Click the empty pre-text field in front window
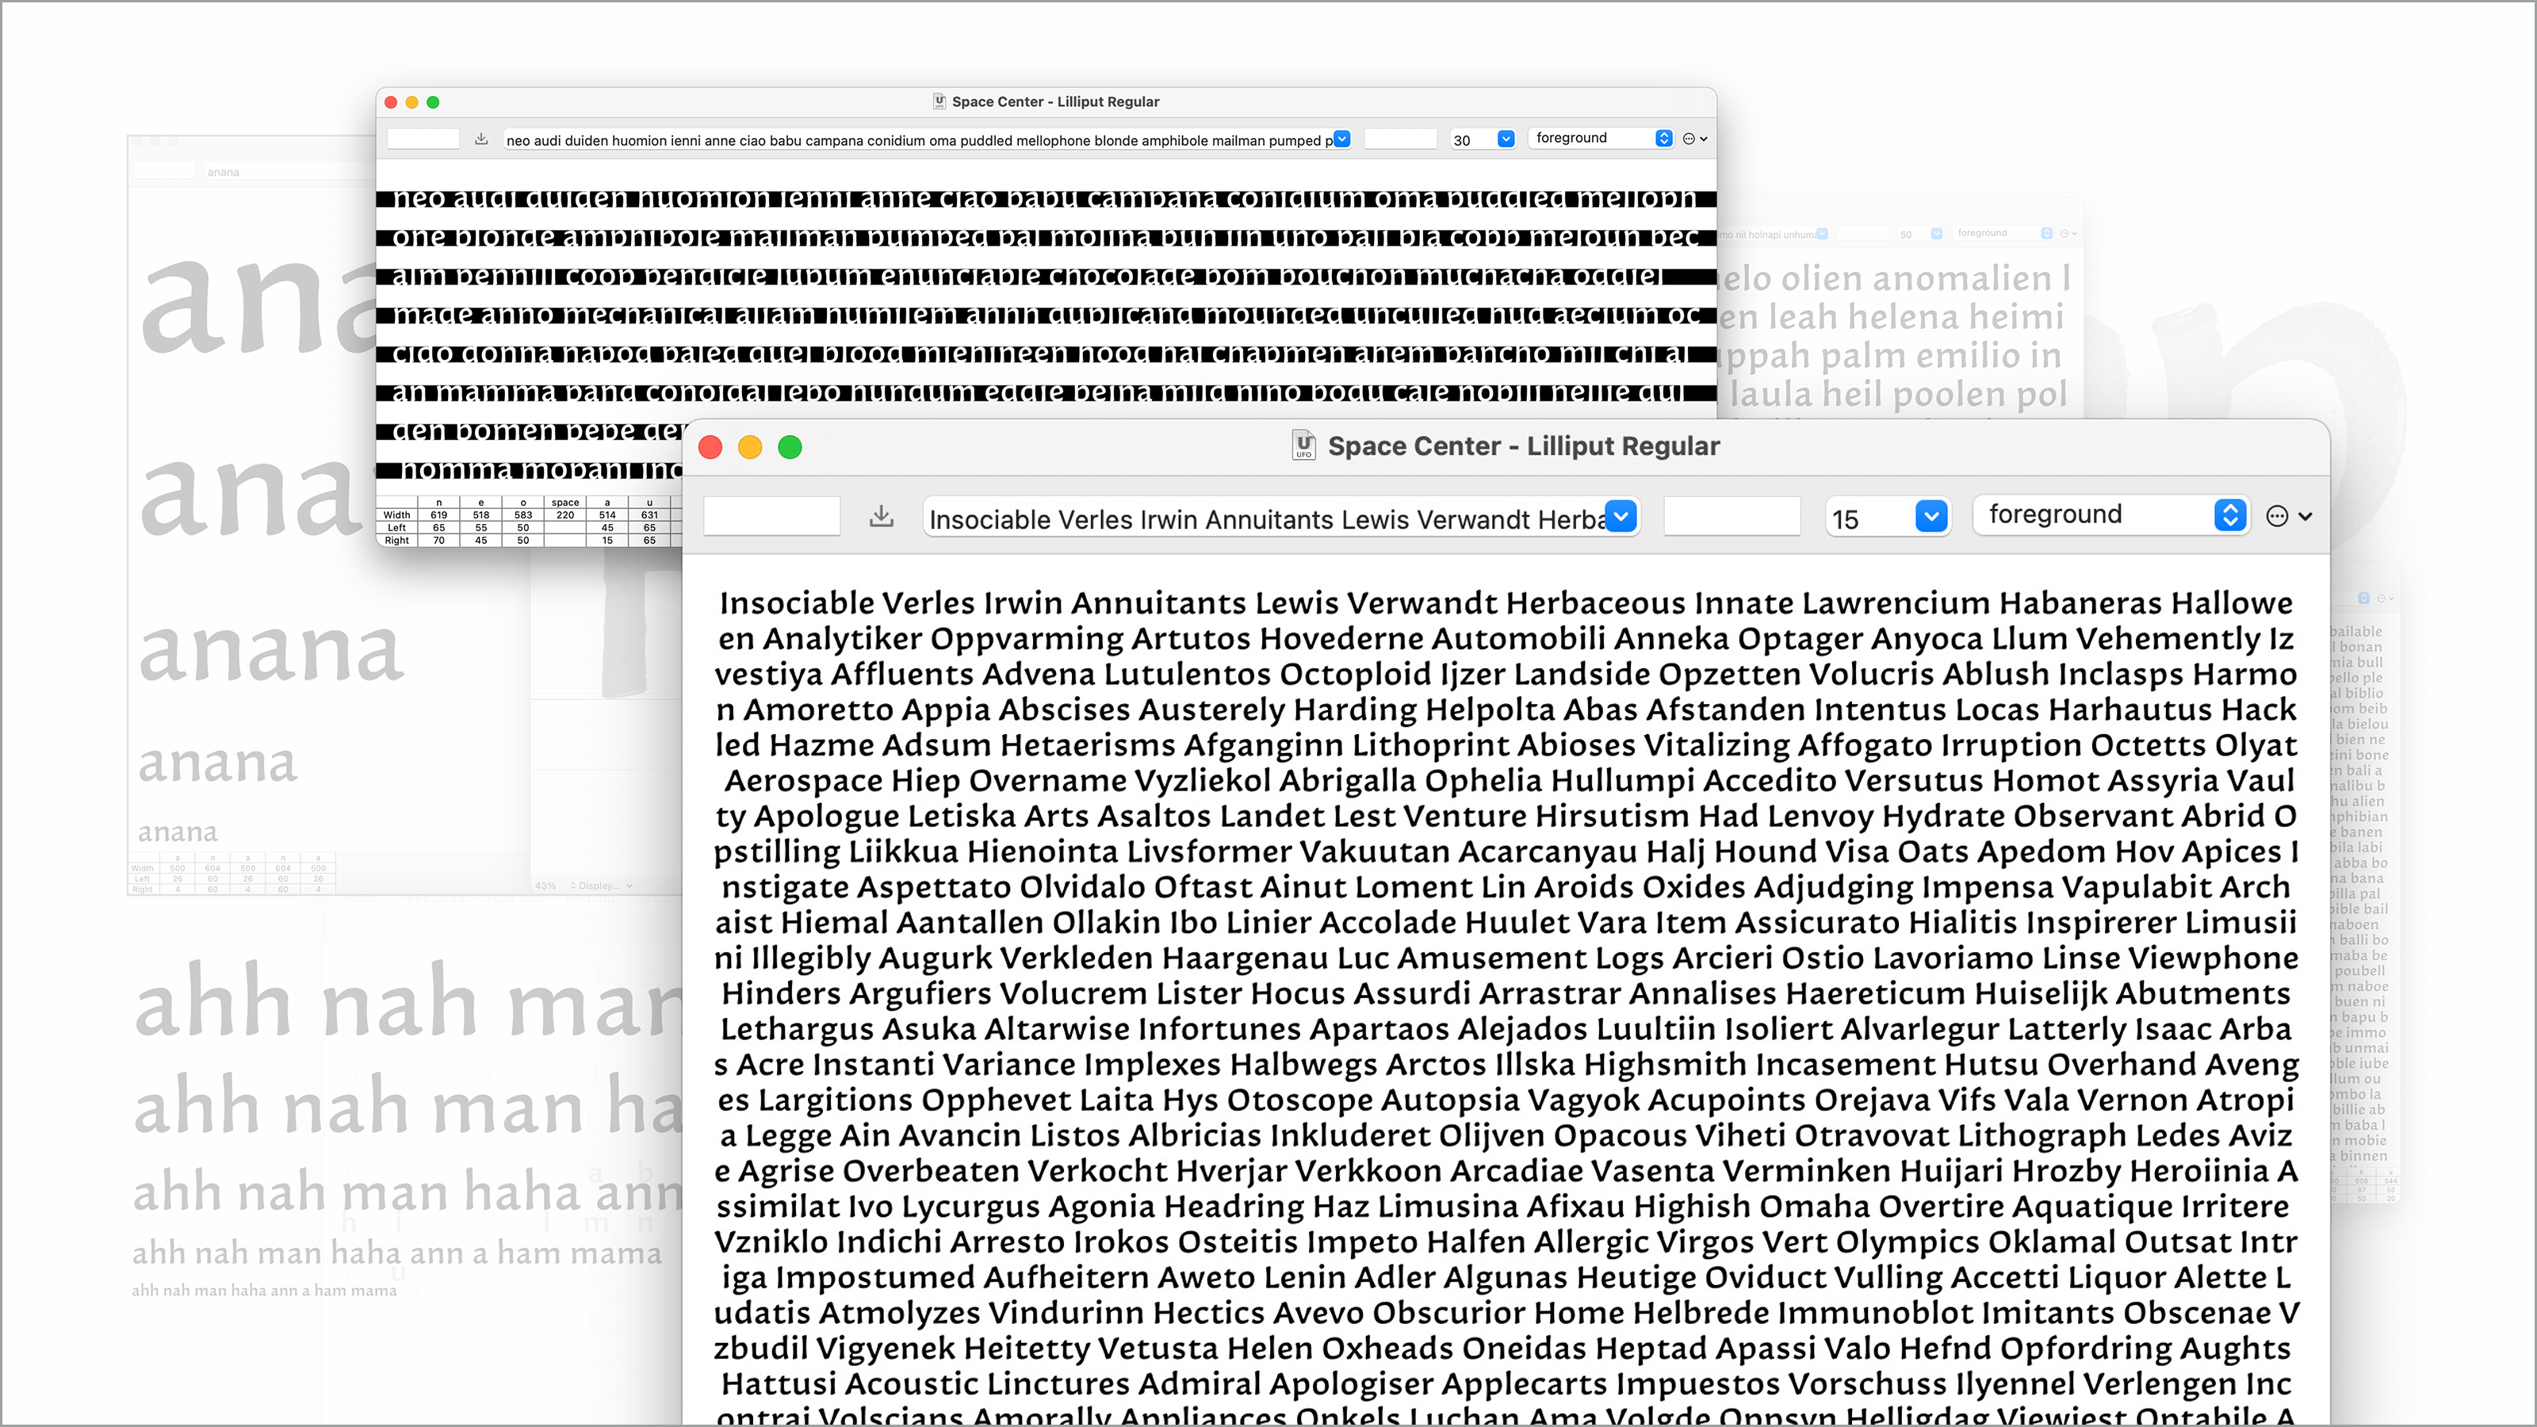This screenshot has width=2537, height=1427. tap(771, 516)
